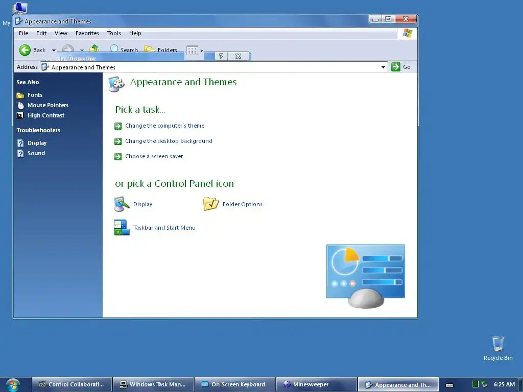Open Fonts in See Also
Screen dimensions: 523x392
(35, 95)
